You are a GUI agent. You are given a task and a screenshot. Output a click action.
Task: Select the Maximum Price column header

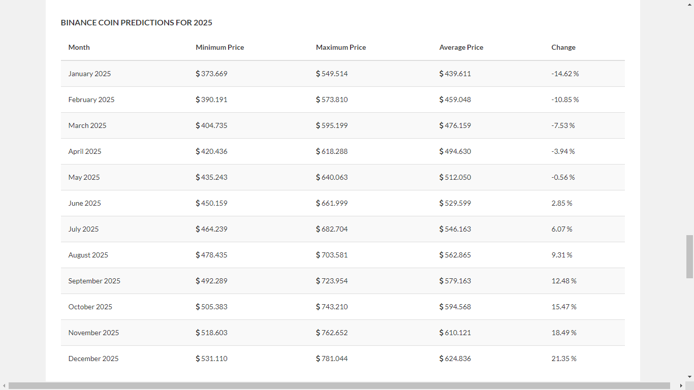point(340,47)
